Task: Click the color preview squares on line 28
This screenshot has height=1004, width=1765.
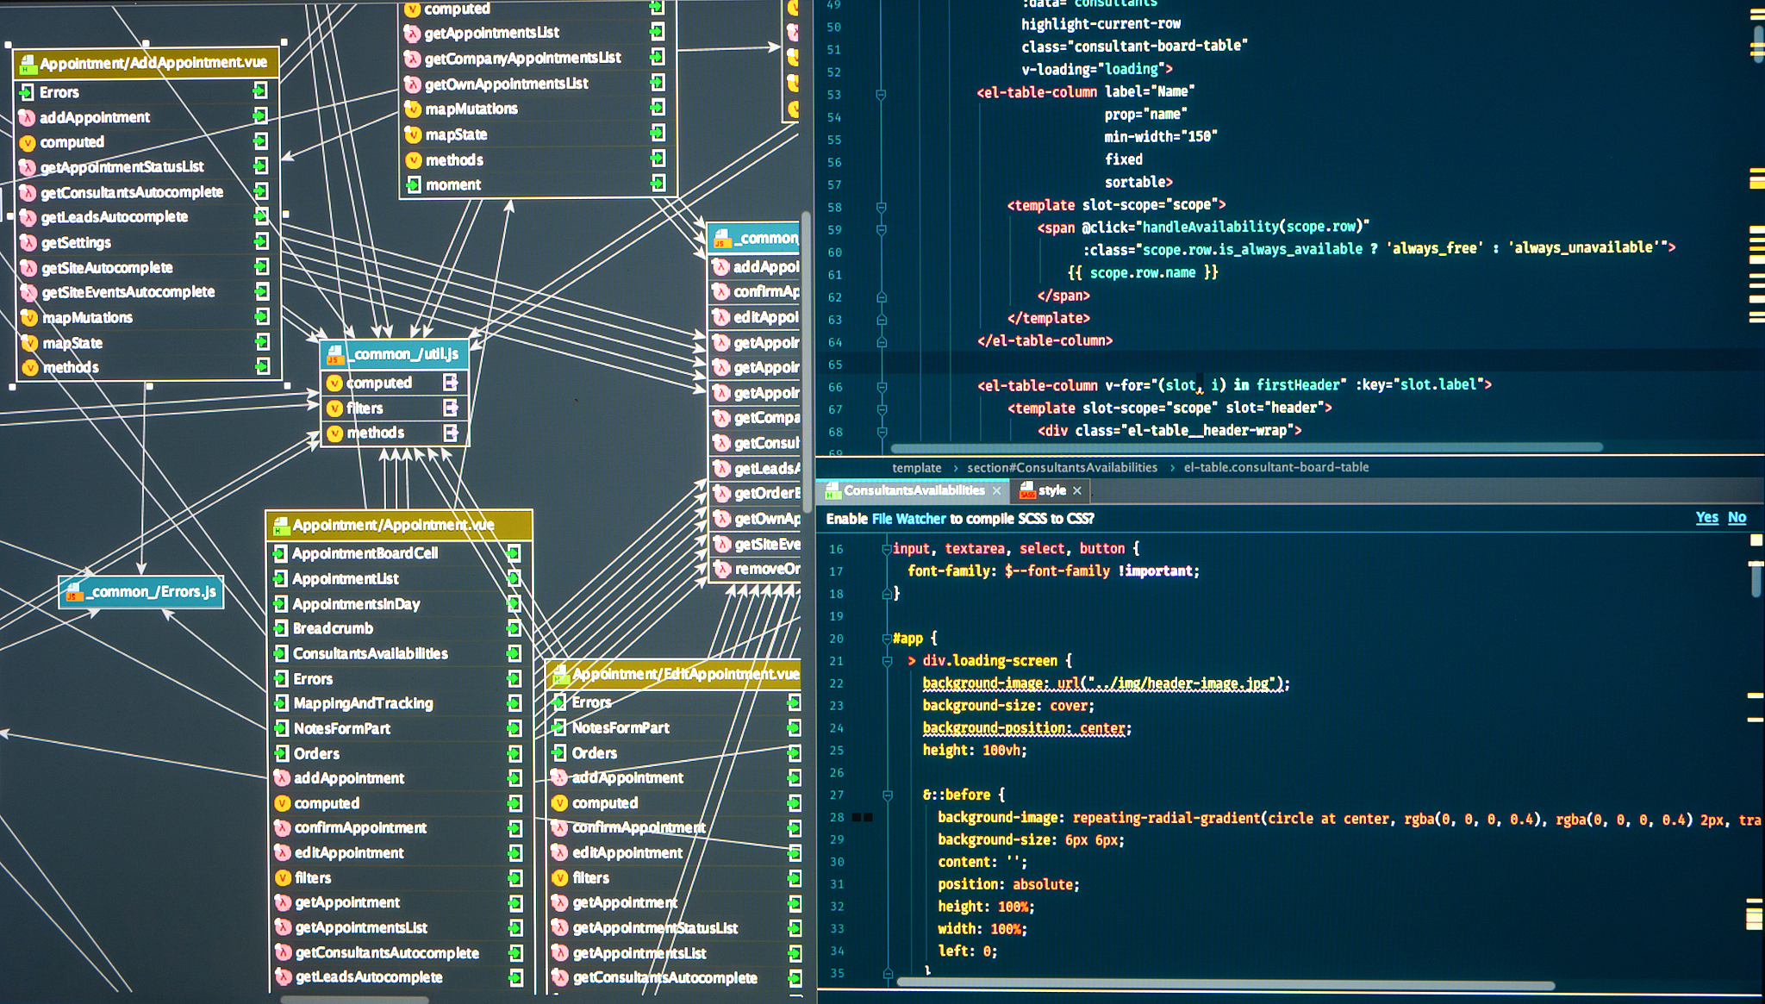Action: 863,817
